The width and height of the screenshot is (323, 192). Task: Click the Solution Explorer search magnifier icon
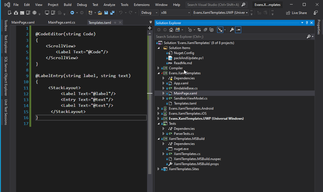click(x=308, y=37)
